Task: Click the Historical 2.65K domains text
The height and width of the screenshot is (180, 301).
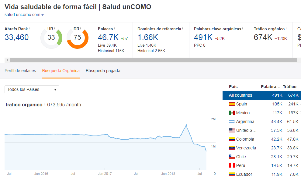Action: pos(151,51)
